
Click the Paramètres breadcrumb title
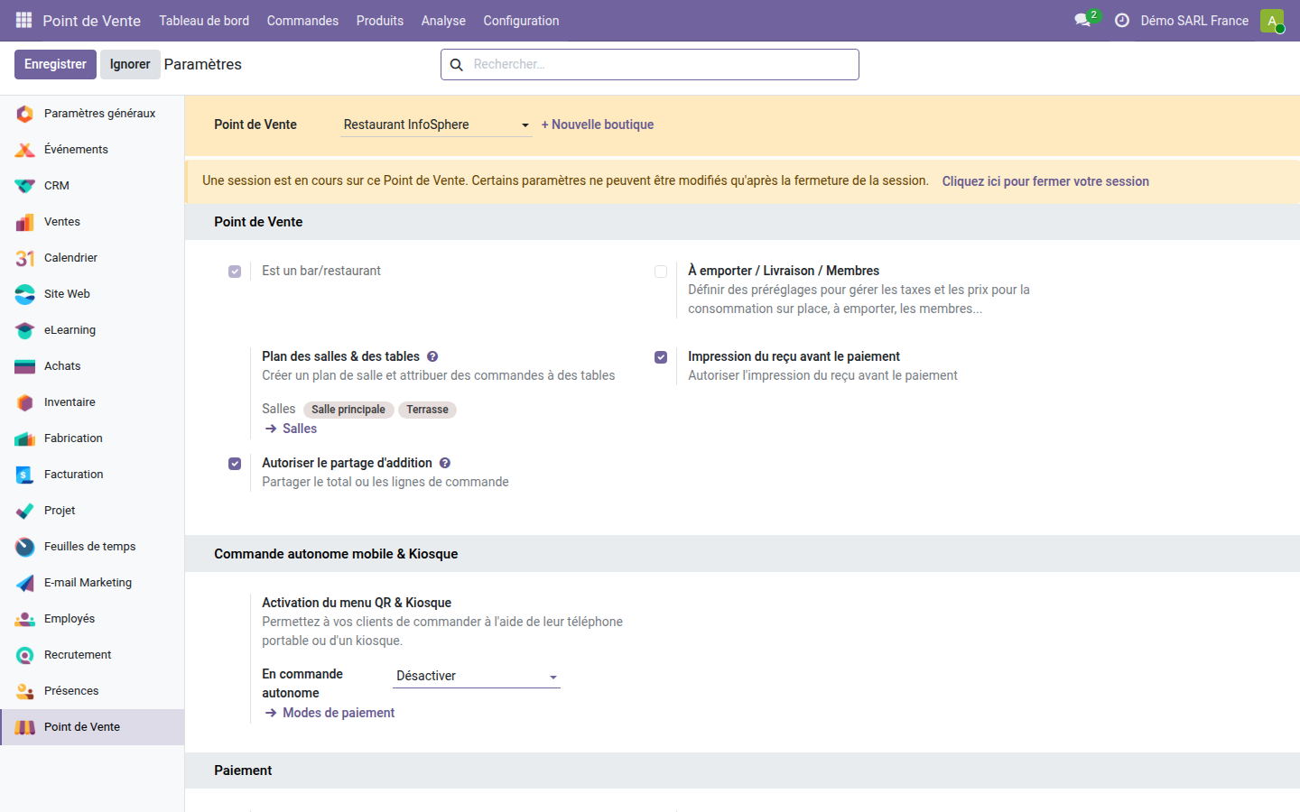(x=203, y=64)
